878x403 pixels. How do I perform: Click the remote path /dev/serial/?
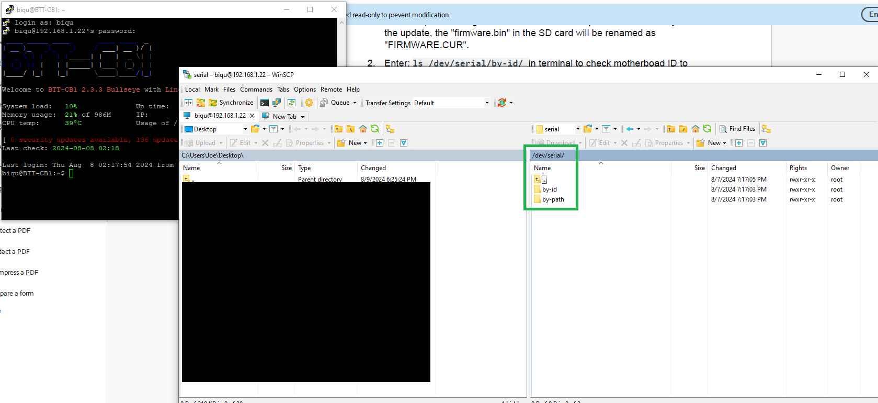pyautogui.click(x=548, y=155)
